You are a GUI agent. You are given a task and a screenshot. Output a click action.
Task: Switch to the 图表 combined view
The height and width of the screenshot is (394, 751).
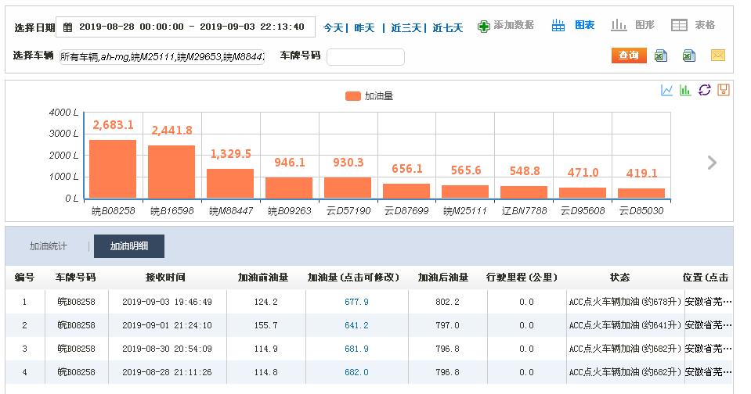[x=572, y=25]
